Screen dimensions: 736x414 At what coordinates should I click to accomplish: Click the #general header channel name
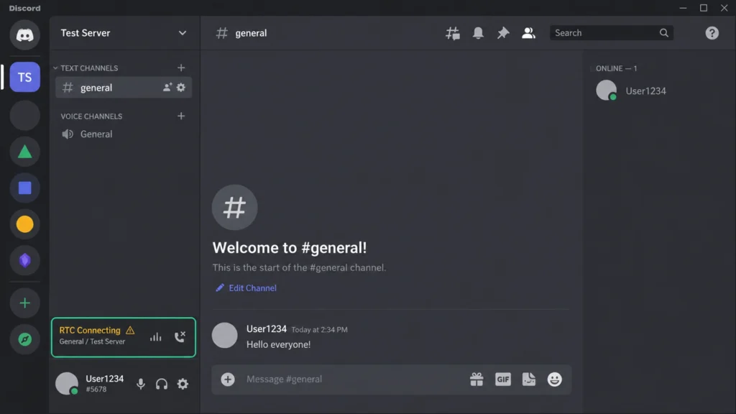coord(251,33)
